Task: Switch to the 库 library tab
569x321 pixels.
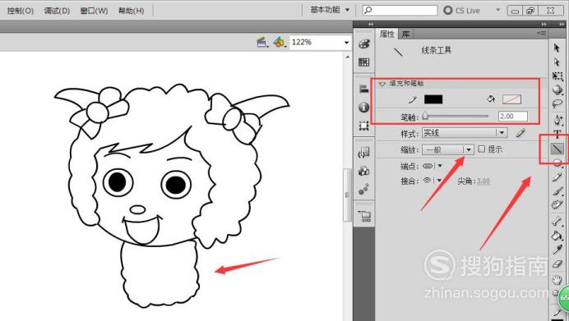Action: [405, 34]
